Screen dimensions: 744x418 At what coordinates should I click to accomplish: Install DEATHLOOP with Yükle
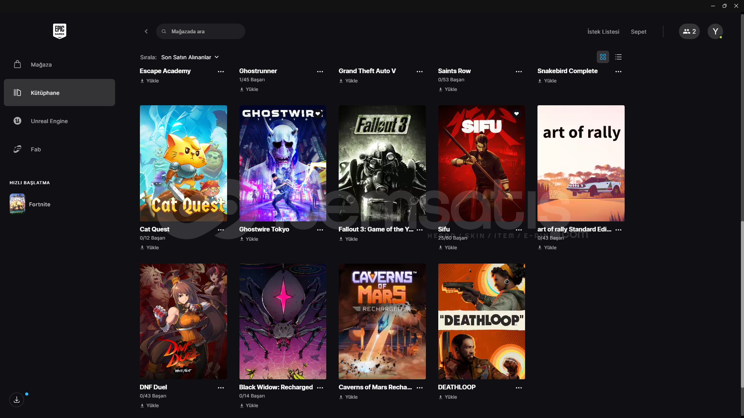click(448, 397)
